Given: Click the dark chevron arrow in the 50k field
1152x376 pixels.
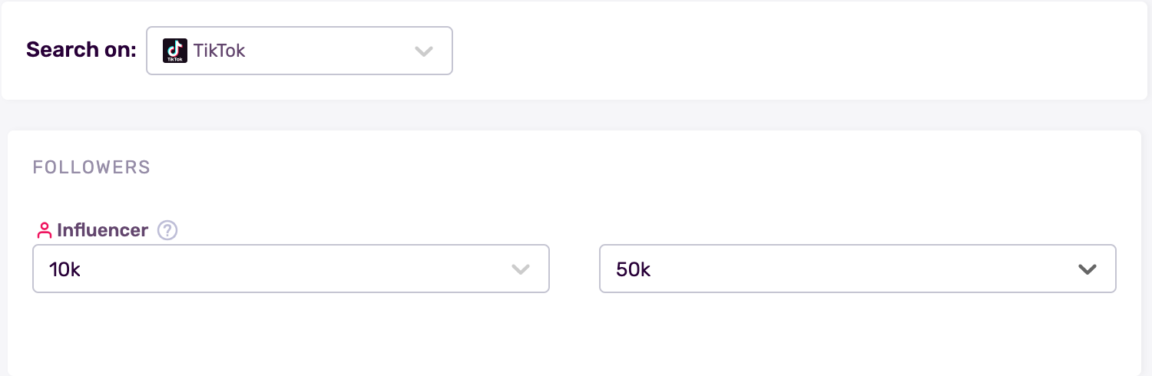Looking at the screenshot, I should tap(1087, 269).
